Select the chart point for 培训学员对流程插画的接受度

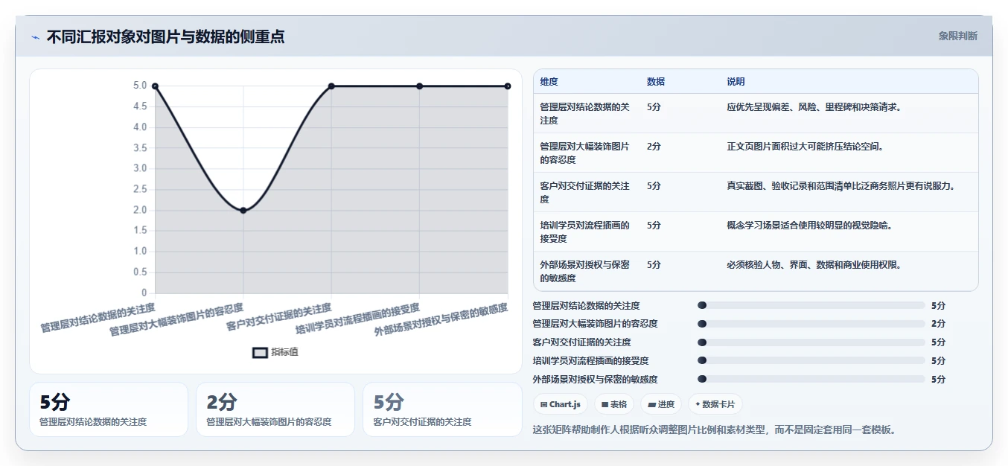[x=420, y=86]
